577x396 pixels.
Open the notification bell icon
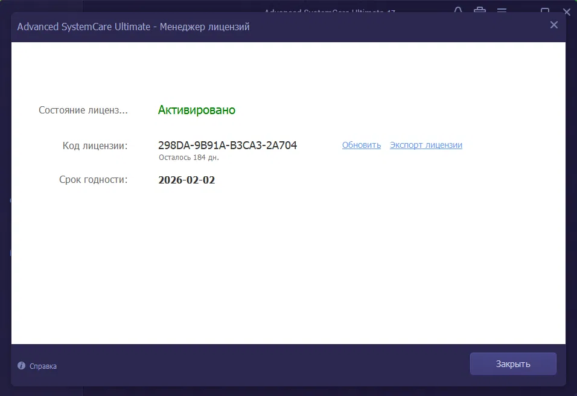point(457,11)
